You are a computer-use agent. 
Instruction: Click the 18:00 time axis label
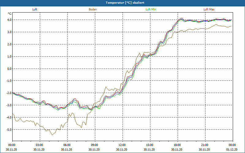[178, 145]
